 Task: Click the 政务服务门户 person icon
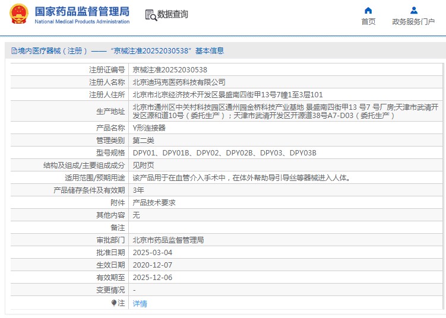click(x=413, y=10)
